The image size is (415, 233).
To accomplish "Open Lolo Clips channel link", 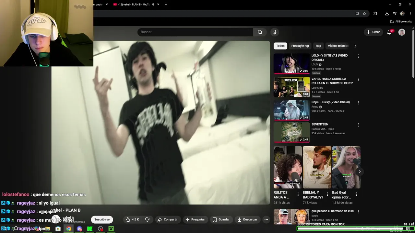I will pos(317,88).
